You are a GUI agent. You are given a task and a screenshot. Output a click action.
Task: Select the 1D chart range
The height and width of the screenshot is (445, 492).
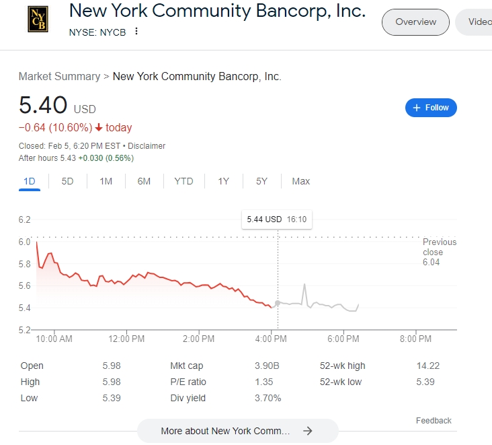click(30, 181)
